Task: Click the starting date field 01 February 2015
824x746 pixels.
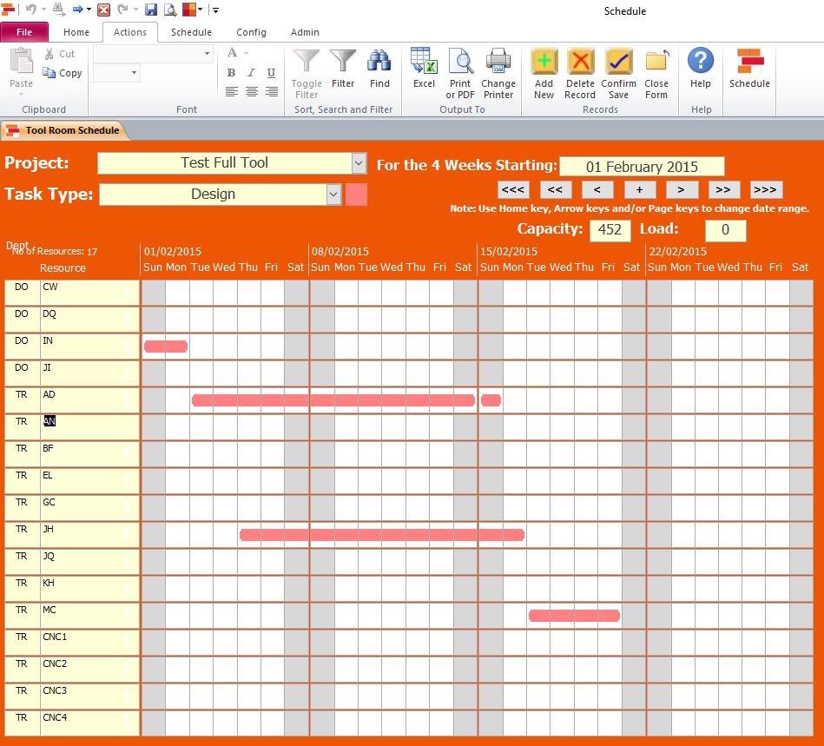Action: (x=642, y=167)
